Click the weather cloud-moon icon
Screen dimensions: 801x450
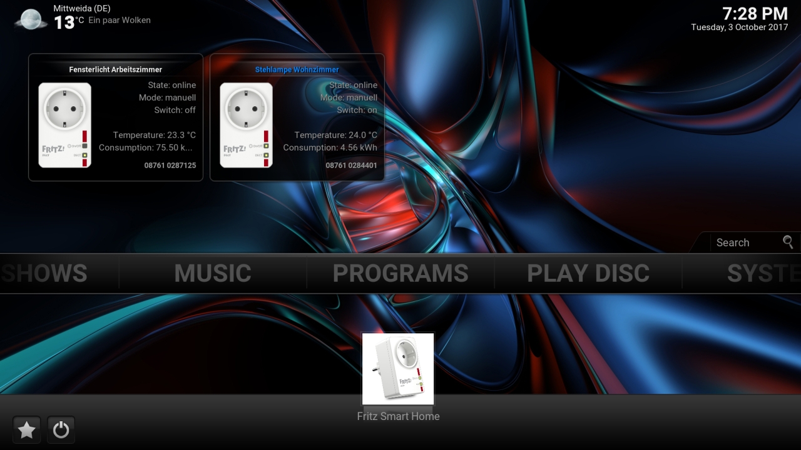tap(31, 19)
